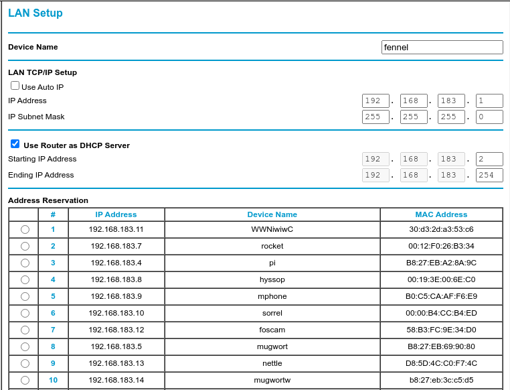Select the sorrel entry radio button
Image resolution: width=510 pixels, height=390 pixels.
click(25, 313)
